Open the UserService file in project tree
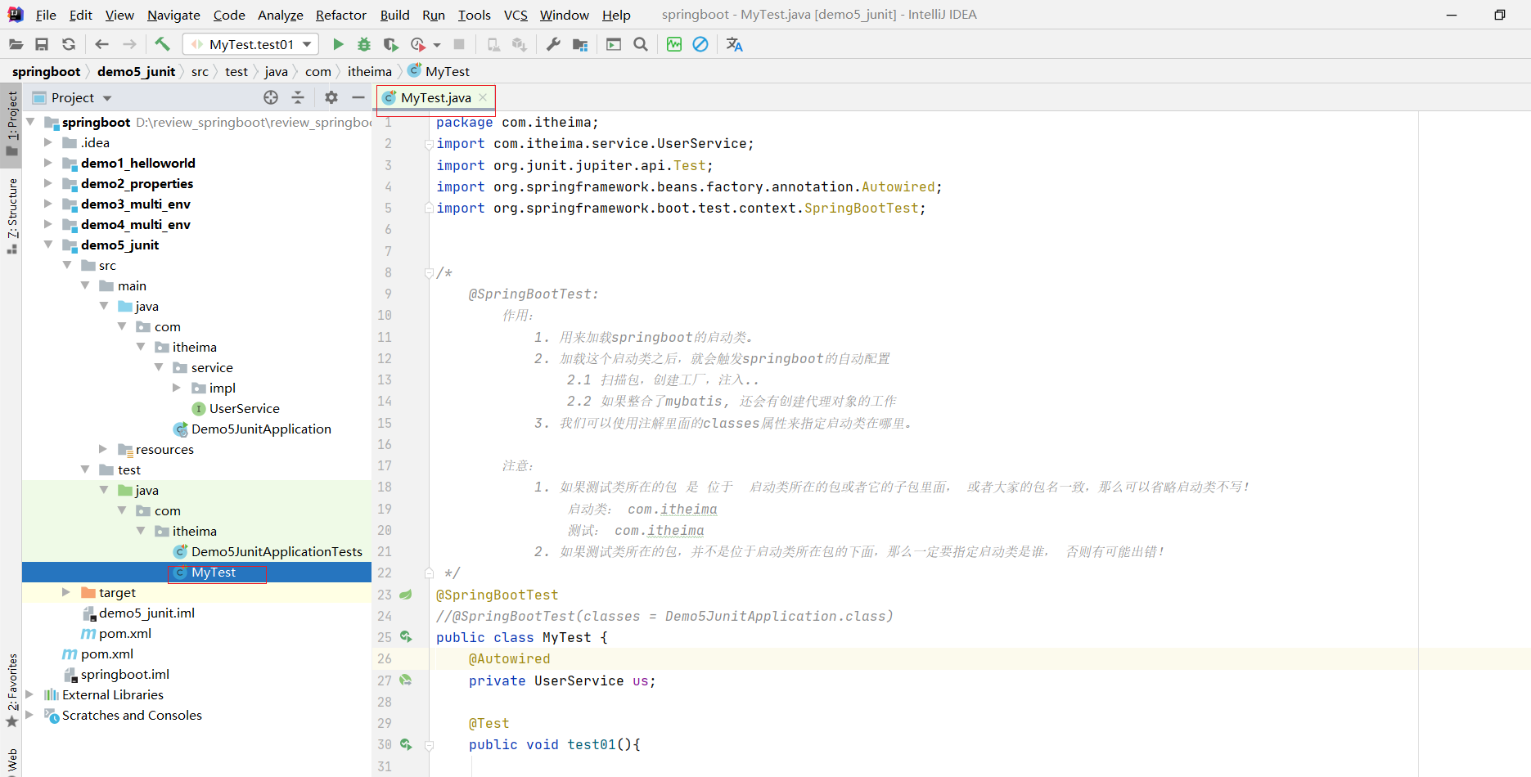1531x777 pixels. 244,408
